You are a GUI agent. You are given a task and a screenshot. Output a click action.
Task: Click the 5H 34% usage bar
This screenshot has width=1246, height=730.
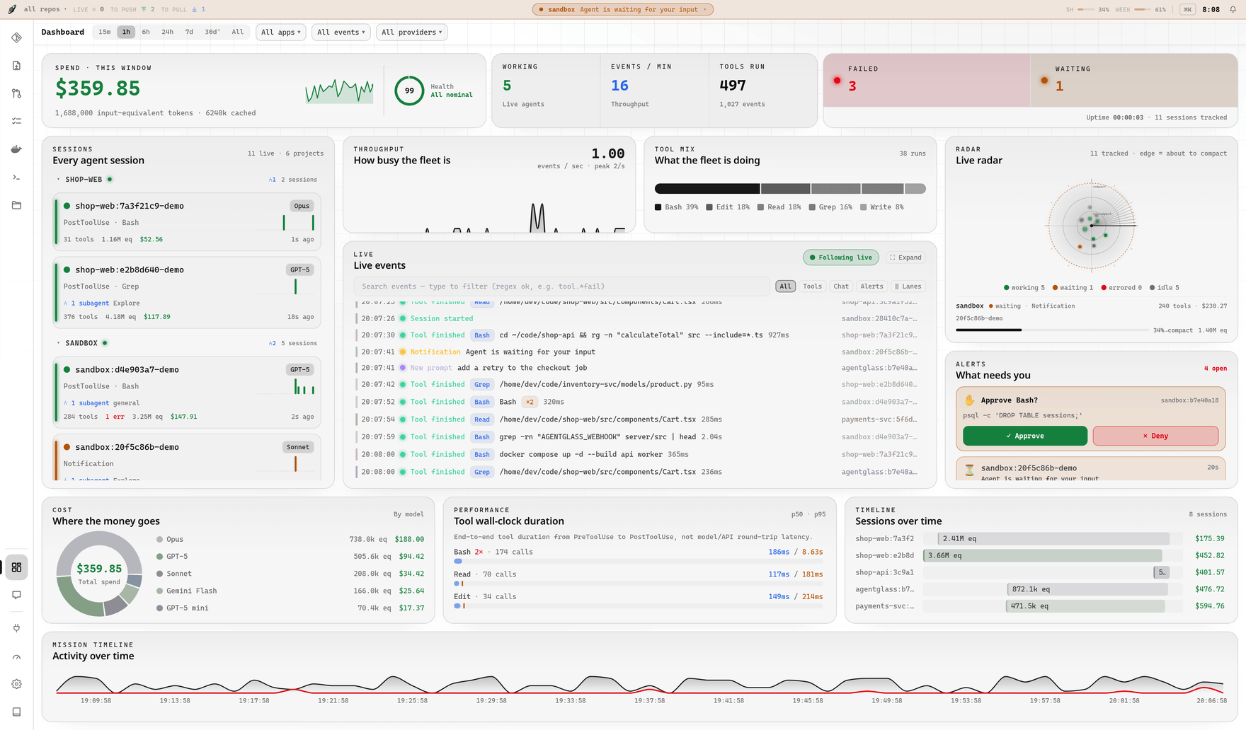pos(1085,9)
